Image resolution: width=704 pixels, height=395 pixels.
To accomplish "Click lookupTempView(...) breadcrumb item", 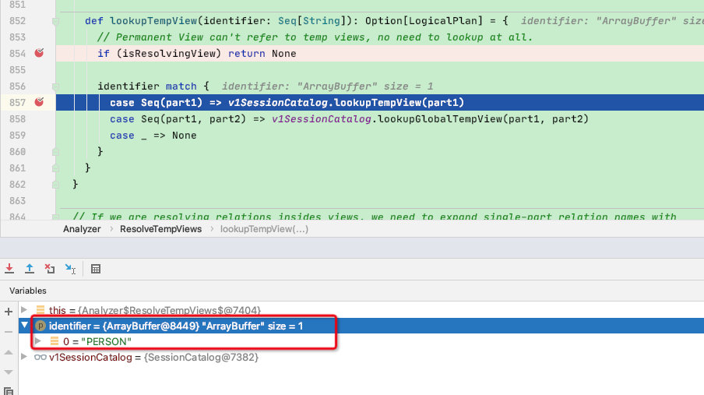I will tap(264, 229).
